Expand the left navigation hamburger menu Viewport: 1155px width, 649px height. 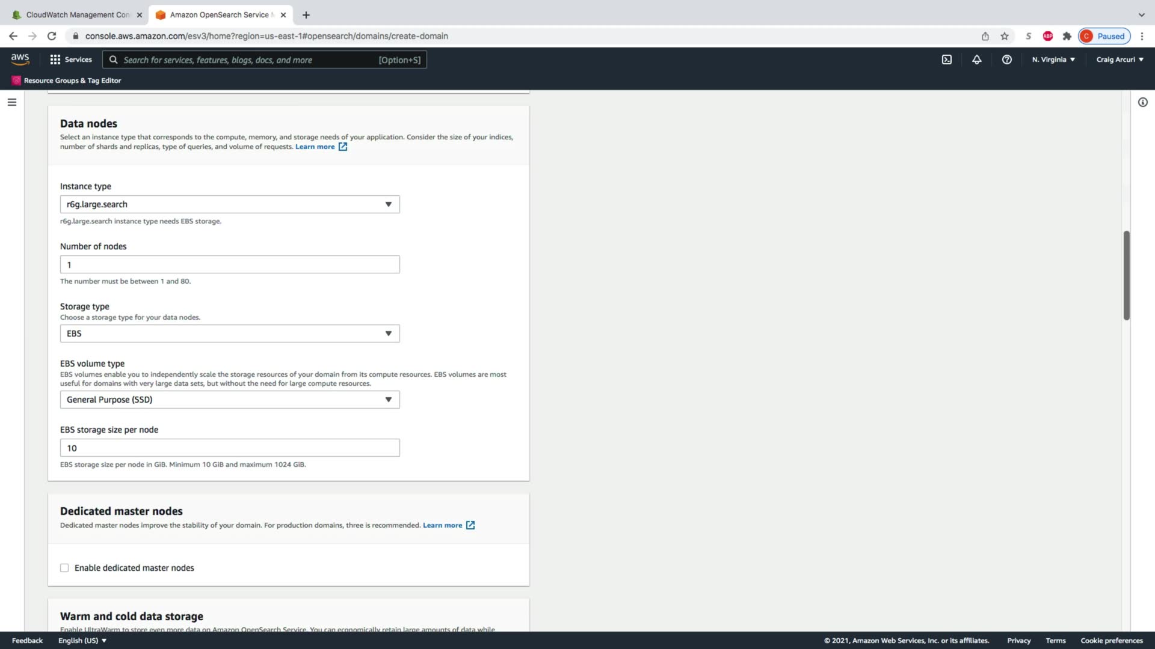point(11,102)
